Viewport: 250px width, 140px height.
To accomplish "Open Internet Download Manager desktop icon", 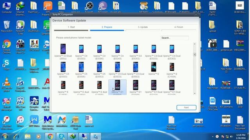I will click(20, 9).
